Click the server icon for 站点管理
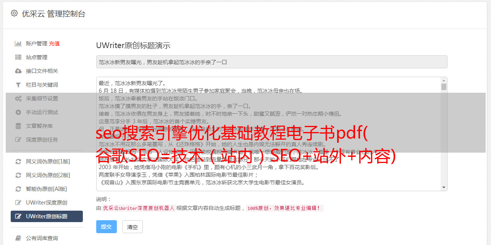The height and width of the screenshot is (245, 491). coord(18,57)
